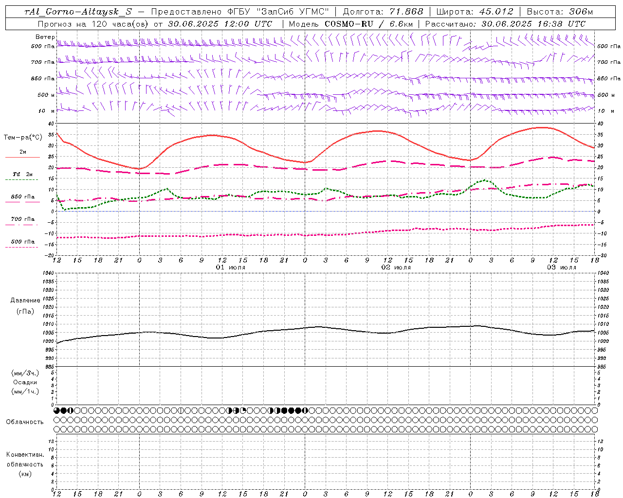Click 'Предоставлено ФГБУ "ЗапСиб УГМС"' provider text

(240, 12)
